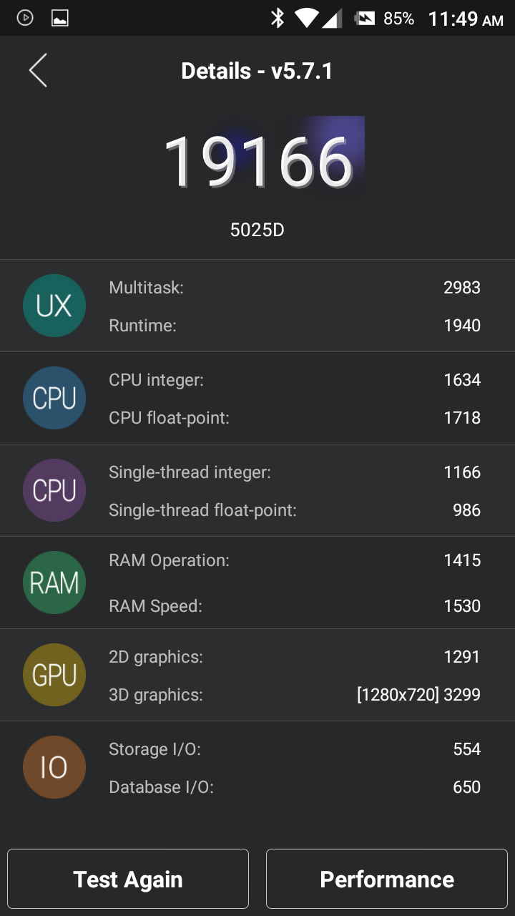515x916 pixels.
Task: Tap the Details - v5.7.1 title
Action: coord(257,71)
